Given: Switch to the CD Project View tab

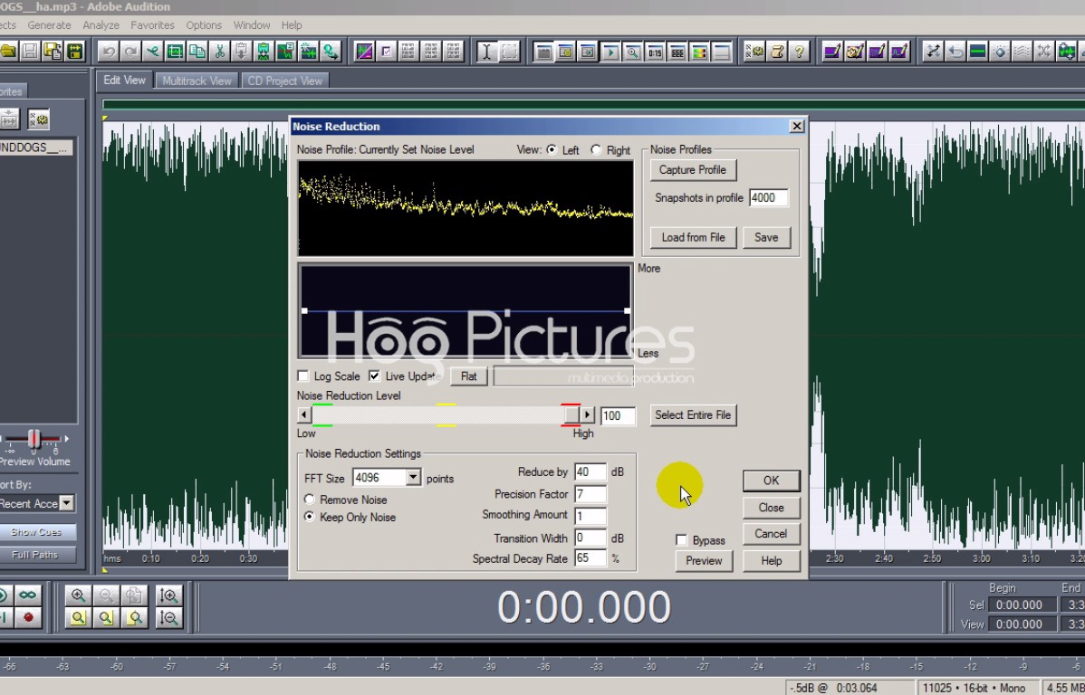Looking at the screenshot, I should (285, 81).
